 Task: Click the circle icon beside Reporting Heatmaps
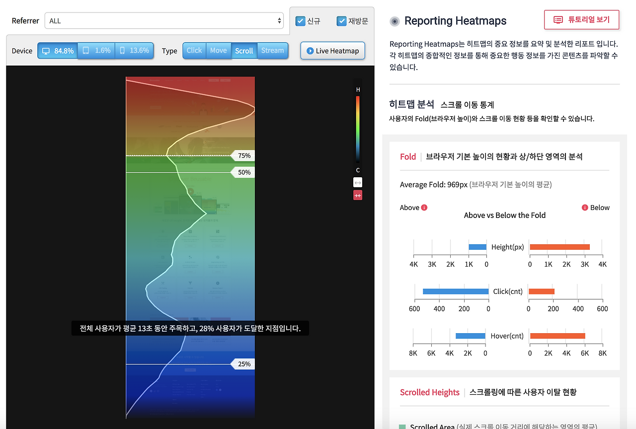pos(395,21)
